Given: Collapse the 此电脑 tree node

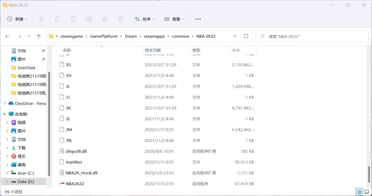Looking at the screenshot, I should point(4,114).
